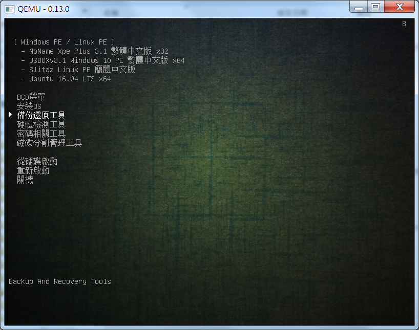The height and width of the screenshot is (330, 419).
Task: Maximize the QEMU window
Action: [375, 7]
